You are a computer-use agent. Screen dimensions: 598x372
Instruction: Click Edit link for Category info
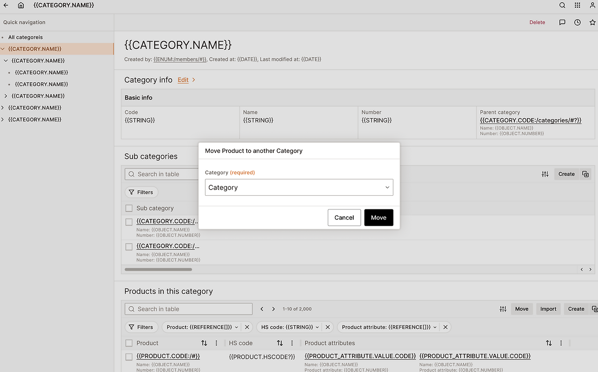coord(183,80)
